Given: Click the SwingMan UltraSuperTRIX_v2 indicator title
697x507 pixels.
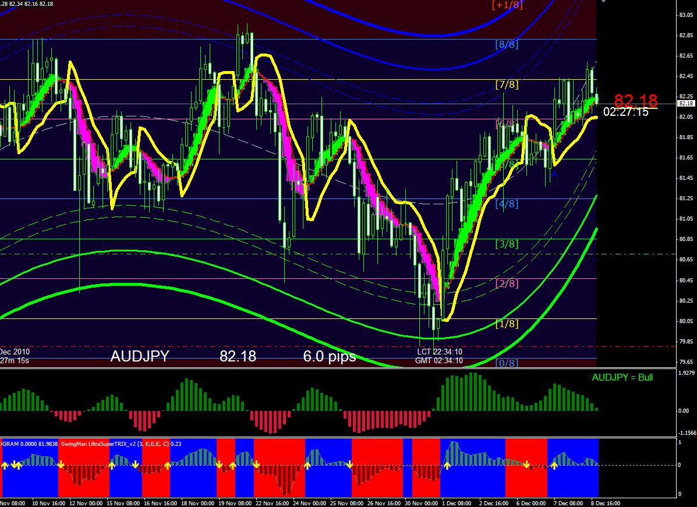Looking at the screenshot, I should (x=121, y=444).
